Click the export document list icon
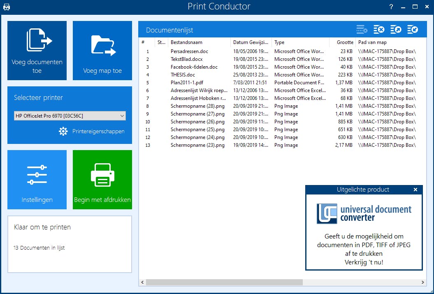This screenshot has width=434, height=294. point(396,29)
